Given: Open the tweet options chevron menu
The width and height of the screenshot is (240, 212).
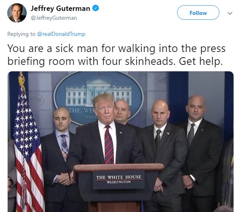Looking at the screenshot, I should pyautogui.click(x=230, y=13).
